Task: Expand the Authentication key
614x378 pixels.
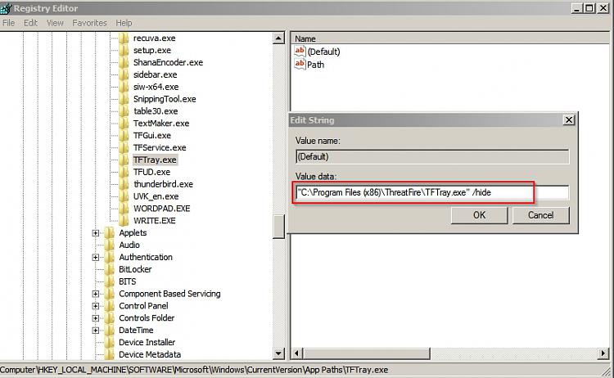Action: click(96, 258)
